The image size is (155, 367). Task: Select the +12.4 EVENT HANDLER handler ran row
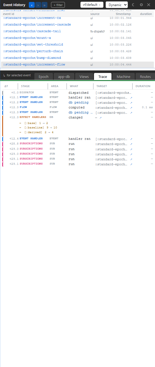click(78, 139)
